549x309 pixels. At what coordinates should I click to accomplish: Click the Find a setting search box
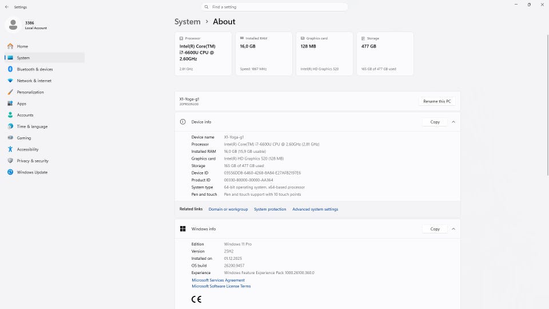pos(274,7)
